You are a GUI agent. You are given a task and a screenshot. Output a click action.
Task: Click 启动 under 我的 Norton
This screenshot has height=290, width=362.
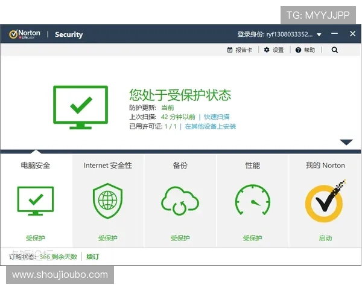coord(325,238)
